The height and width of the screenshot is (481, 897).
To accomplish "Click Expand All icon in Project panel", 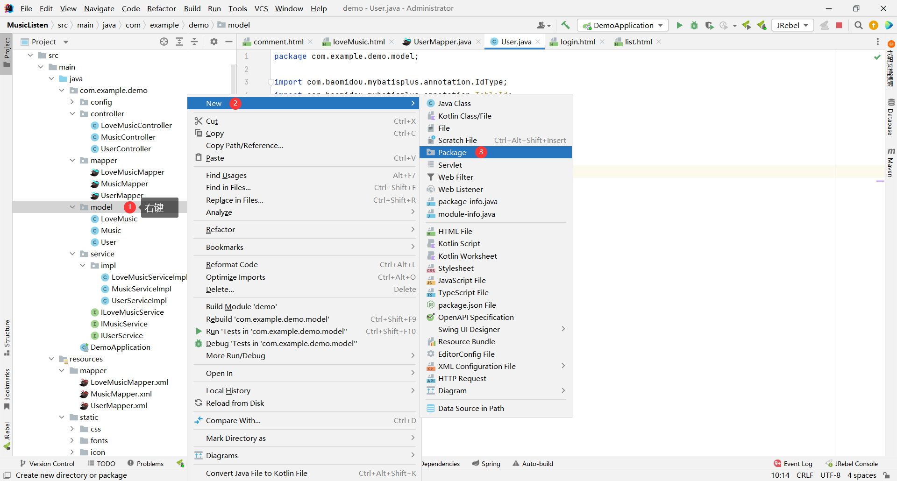I will point(179,42).
